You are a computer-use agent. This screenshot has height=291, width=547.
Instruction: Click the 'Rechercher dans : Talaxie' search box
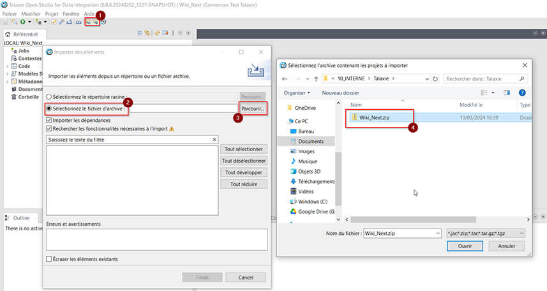[x=485, y=79]
